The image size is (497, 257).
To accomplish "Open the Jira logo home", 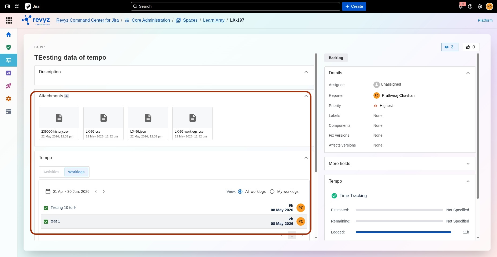I will click(x=32, y=6).
